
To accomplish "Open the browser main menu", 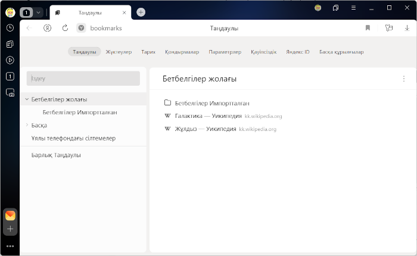I will 353,8.
